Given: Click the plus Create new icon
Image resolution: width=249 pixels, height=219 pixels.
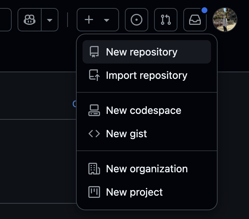Looking at the screenshot, I should (x=89, y=20).
